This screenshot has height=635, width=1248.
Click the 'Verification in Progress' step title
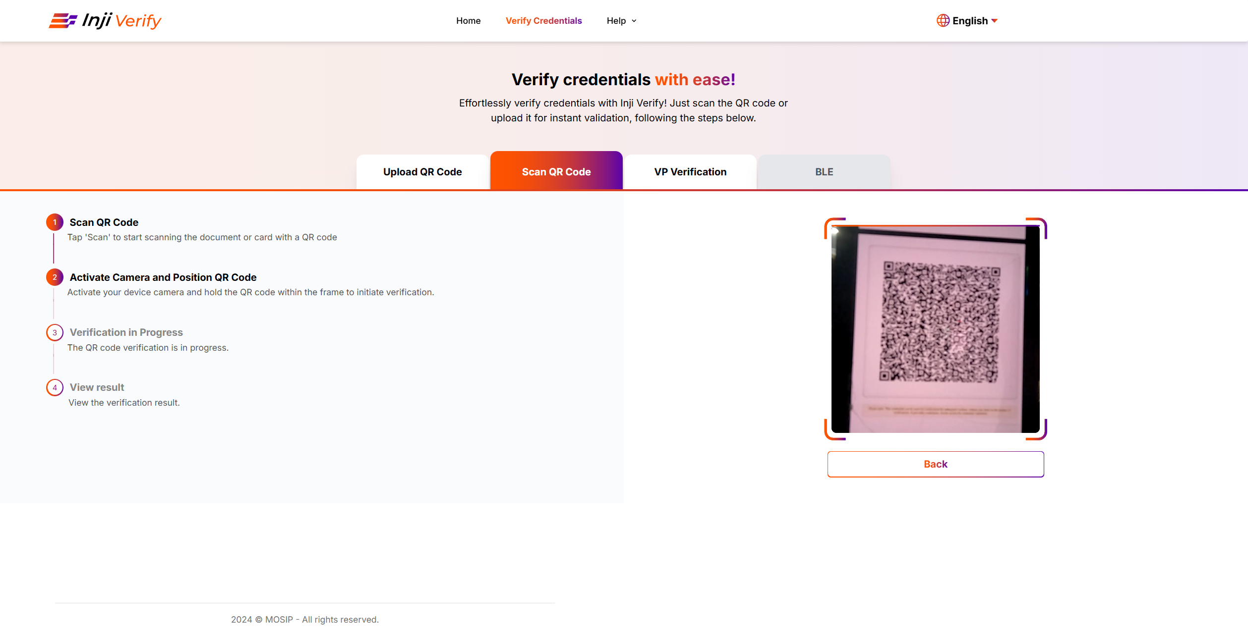click(126, 332)
